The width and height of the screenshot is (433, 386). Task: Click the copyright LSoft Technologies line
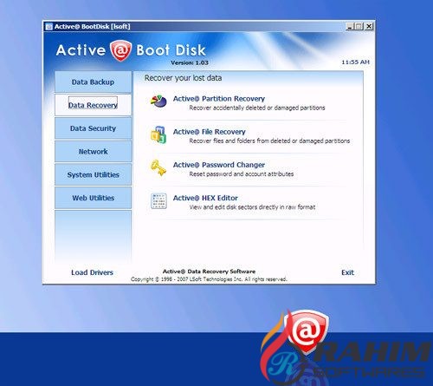209,279
